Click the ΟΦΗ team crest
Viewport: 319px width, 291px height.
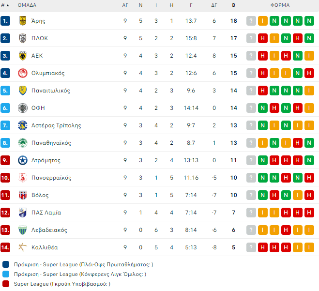[x=22, y=108]
